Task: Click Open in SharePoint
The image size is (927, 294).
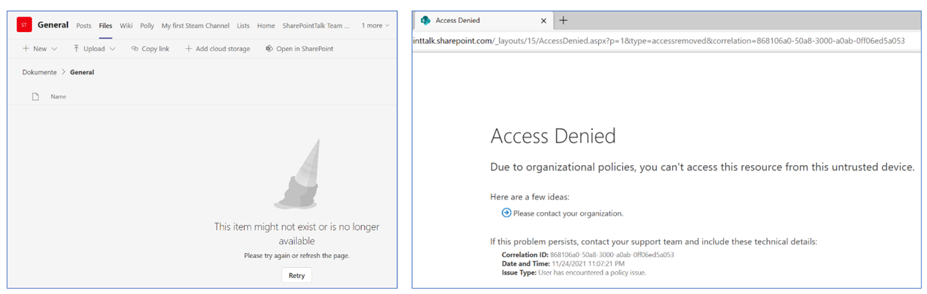Action: 299,49
